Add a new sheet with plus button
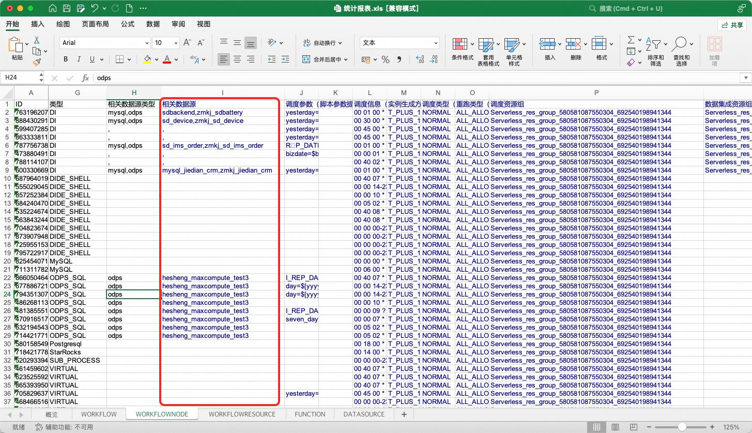 [x=404, y=414]
